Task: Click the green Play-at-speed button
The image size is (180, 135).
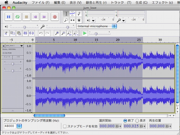Action: pos(85,33)
